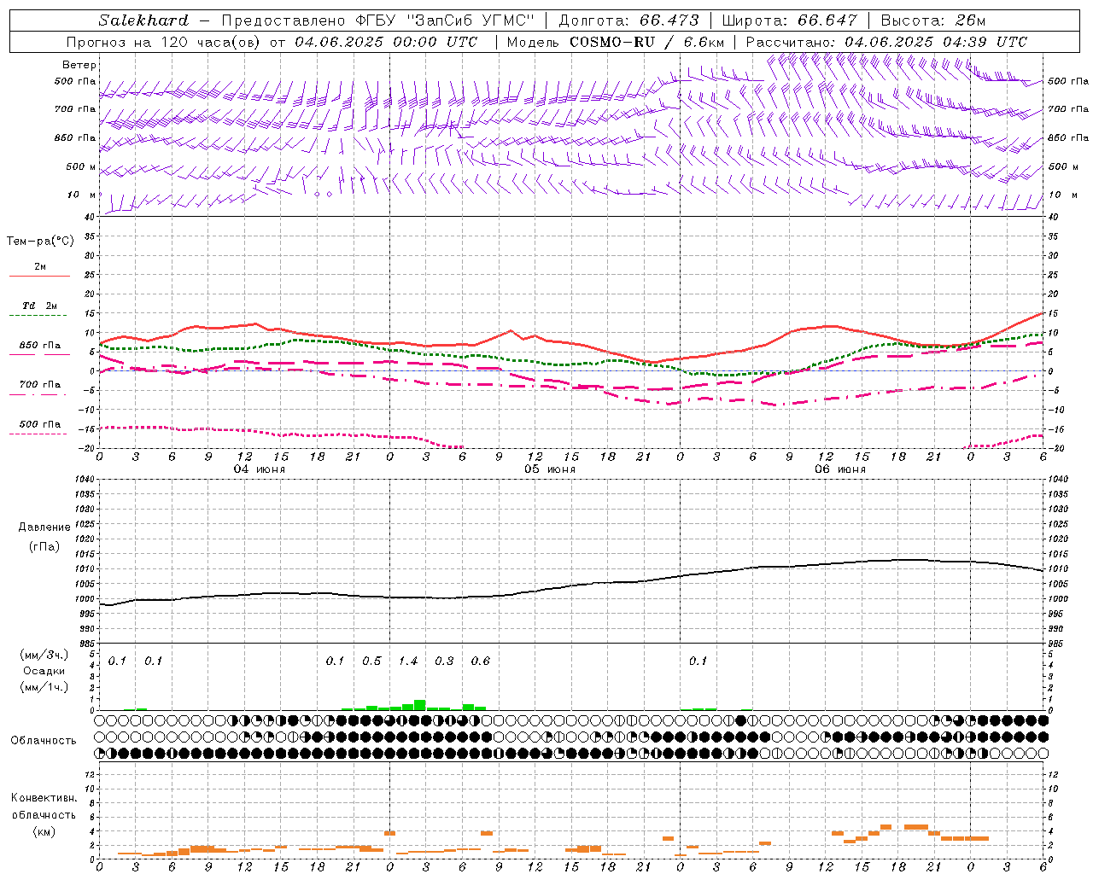Select the "Модель COSMO-RU / 6.6км" text

pyautogui.click(x=616, y=42)
